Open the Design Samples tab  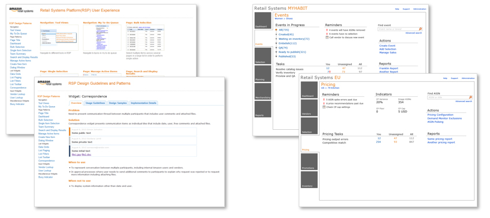(117, 103)
